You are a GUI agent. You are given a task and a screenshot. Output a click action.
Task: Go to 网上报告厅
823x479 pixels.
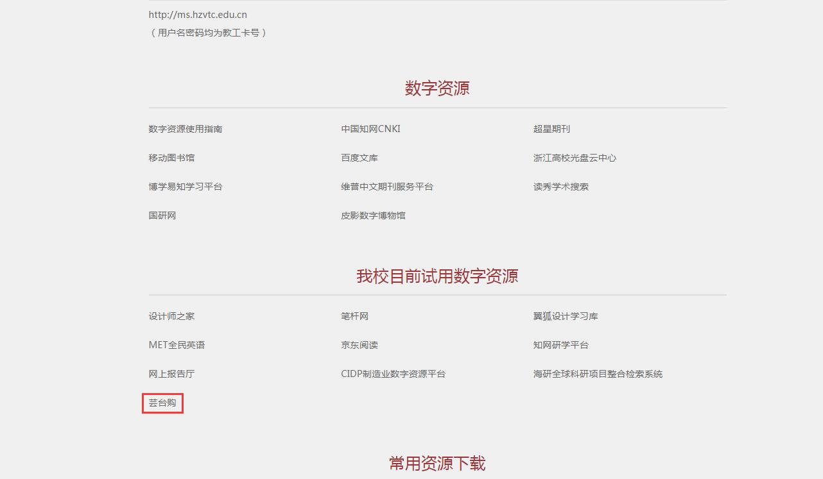[x=171, y=374]
